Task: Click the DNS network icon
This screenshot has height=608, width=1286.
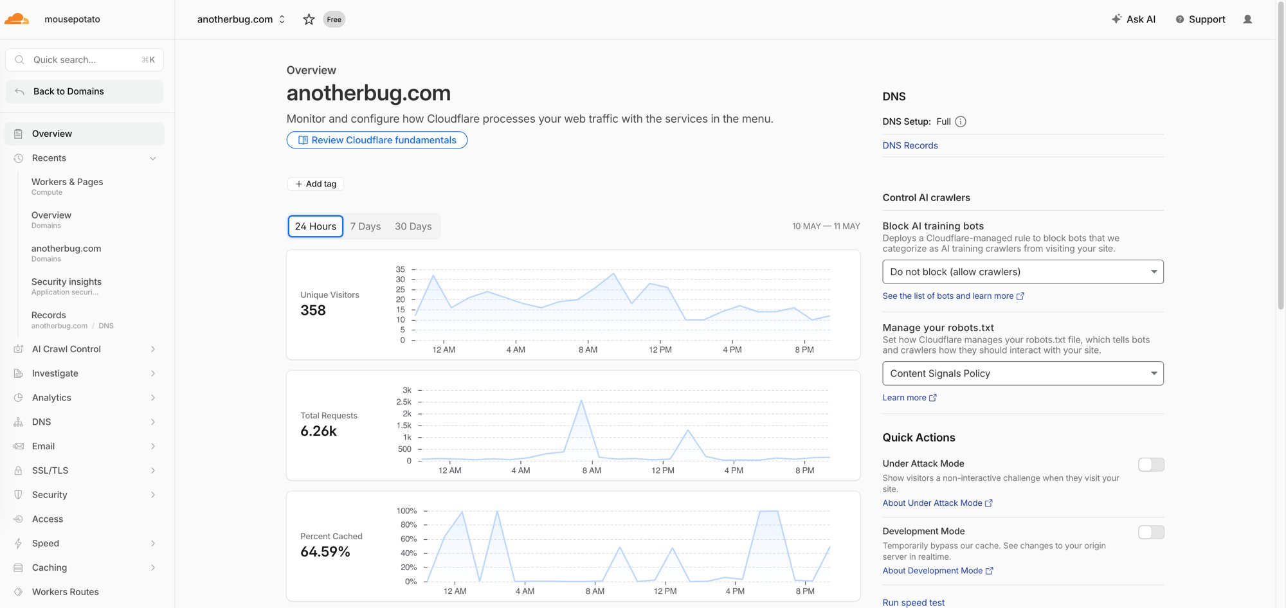Action: click(x=19, y=422)
